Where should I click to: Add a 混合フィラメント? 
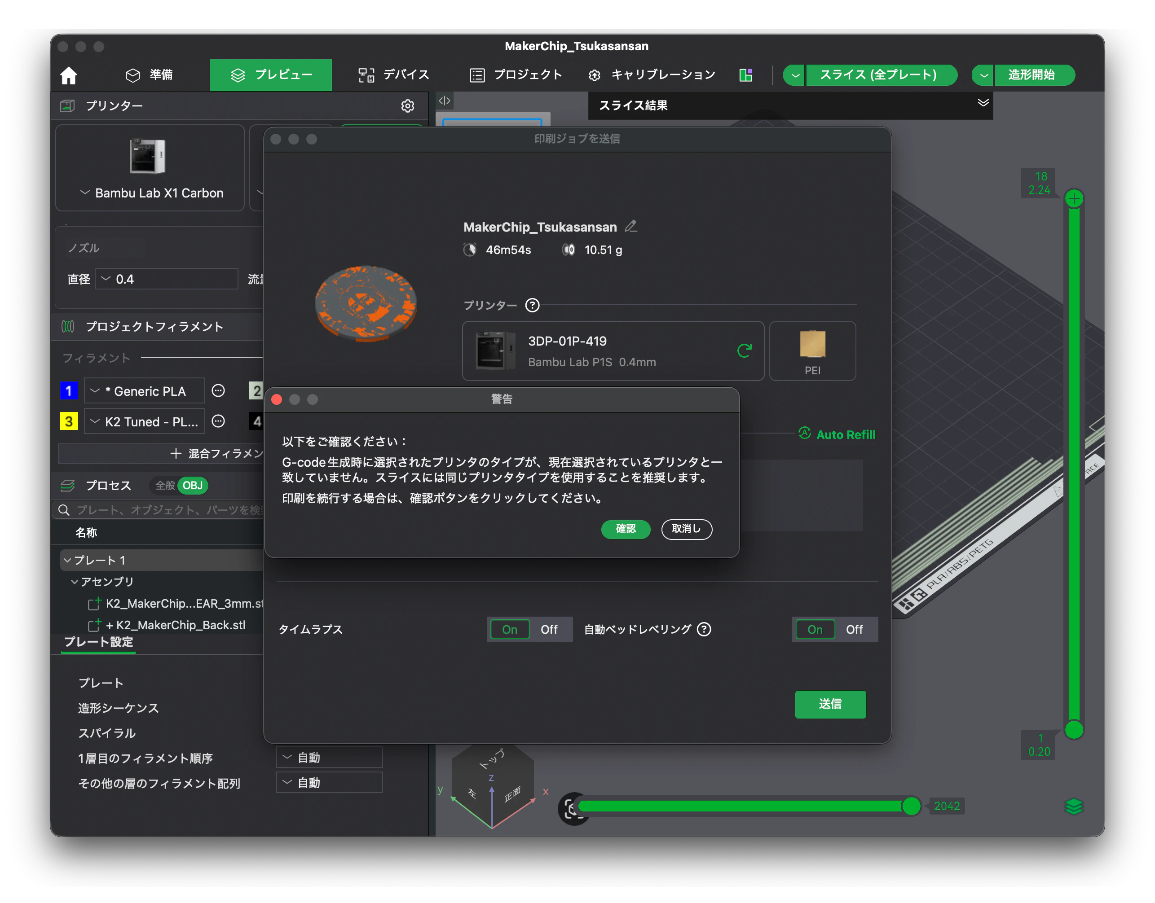pyautogui.click(x=217, y=453)
